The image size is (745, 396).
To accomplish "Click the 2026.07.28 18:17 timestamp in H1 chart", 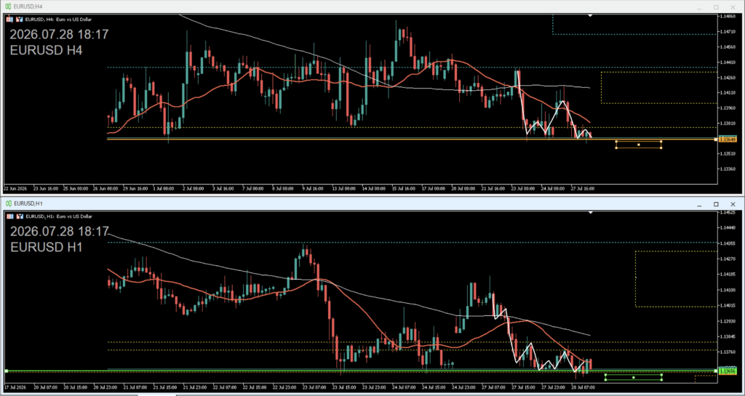I will [60, 232].
